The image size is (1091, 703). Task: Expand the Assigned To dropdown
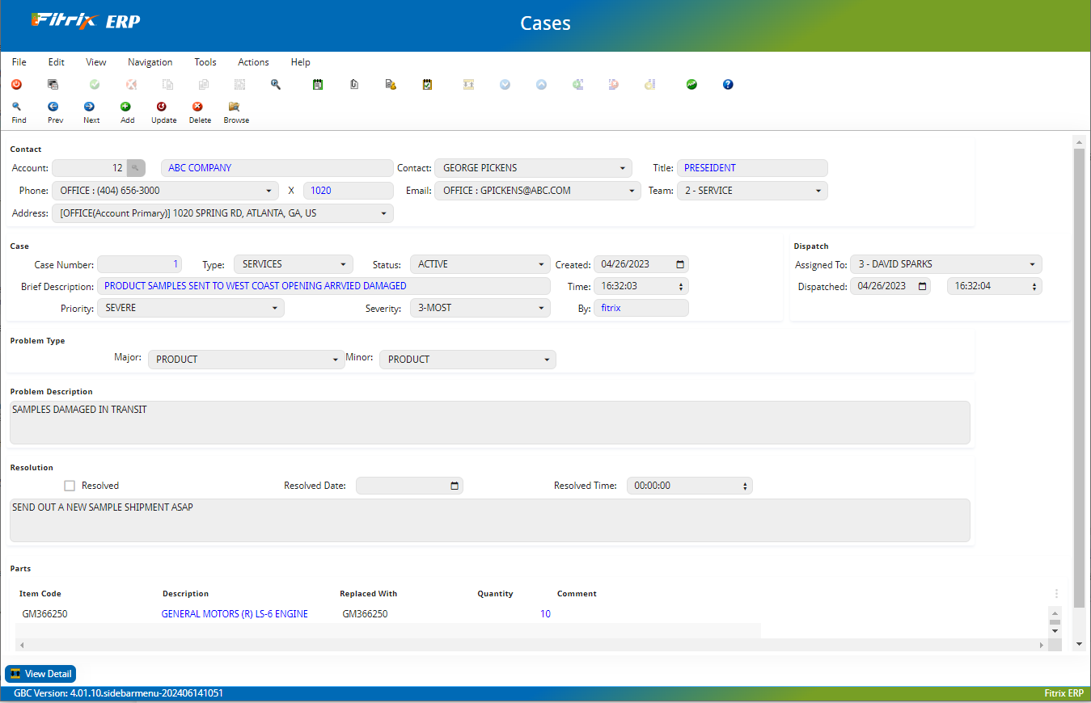click(x=1032, y=263)
